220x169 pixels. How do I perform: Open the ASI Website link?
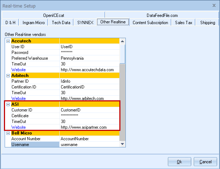point(19,127)
